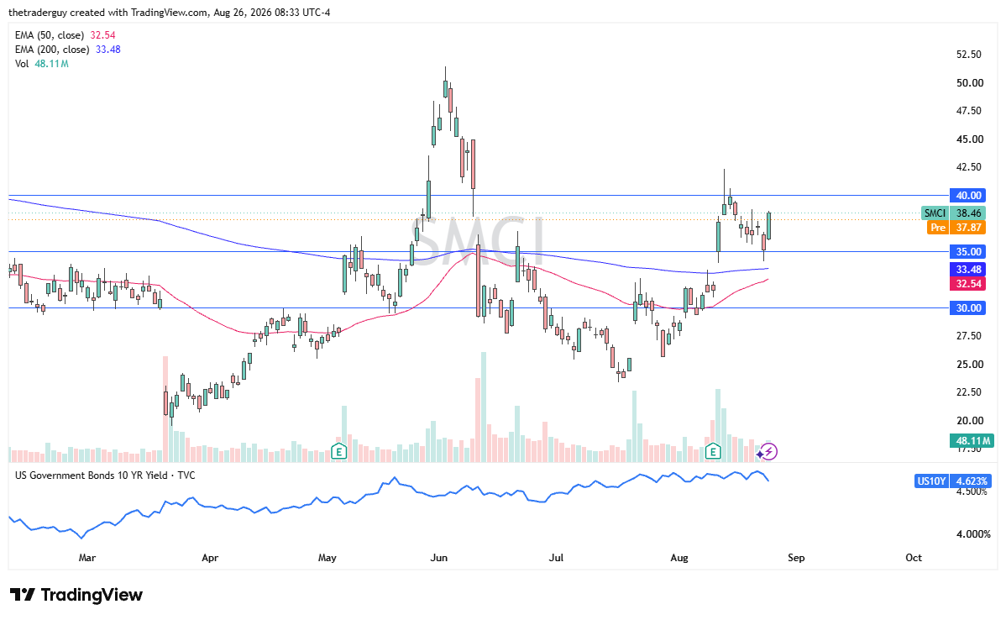The image size is (1006, 620).
Task: Click the May label on the time axis
Action: [327, 558]
